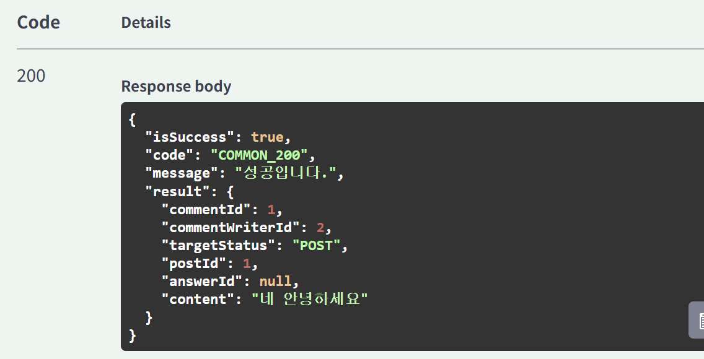Click the "postId" key

(x=193, y=263)
